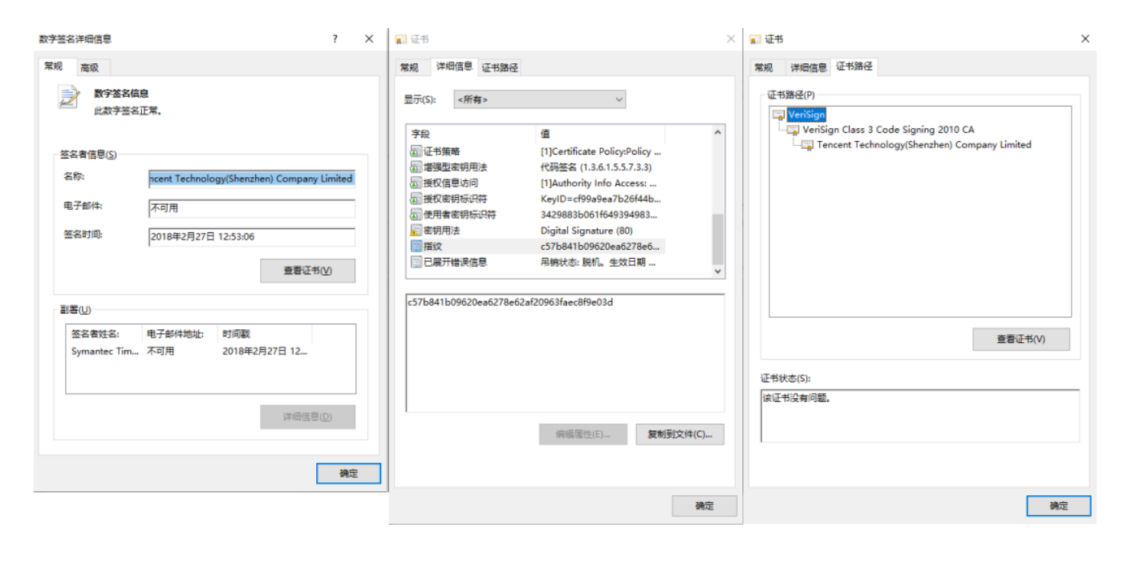Select VeriSign root in certificate path
1128x576 pixels.
(x=806, y=115)
